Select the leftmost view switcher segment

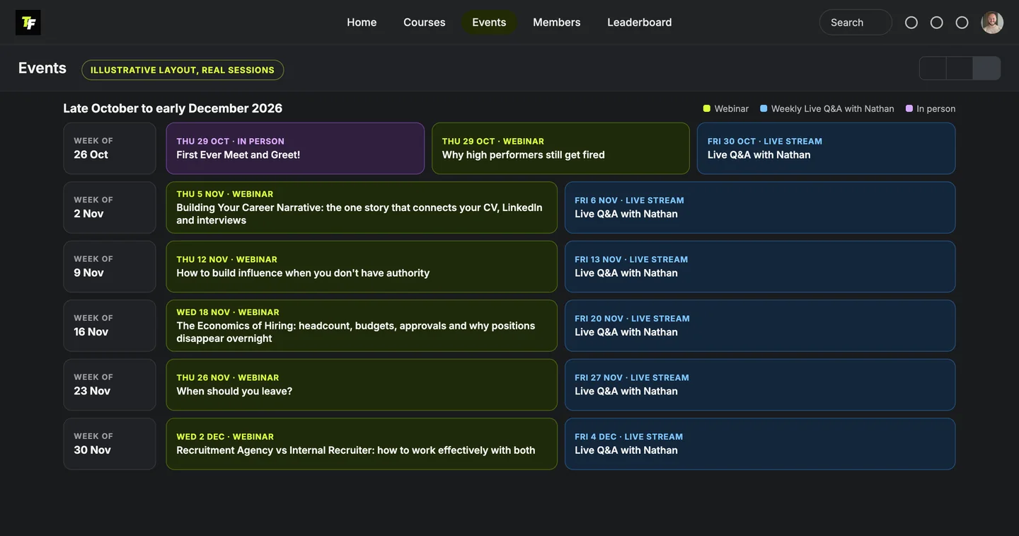tap(933, 68)
